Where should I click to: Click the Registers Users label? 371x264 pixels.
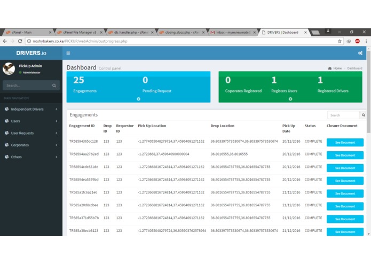point(284,91)
